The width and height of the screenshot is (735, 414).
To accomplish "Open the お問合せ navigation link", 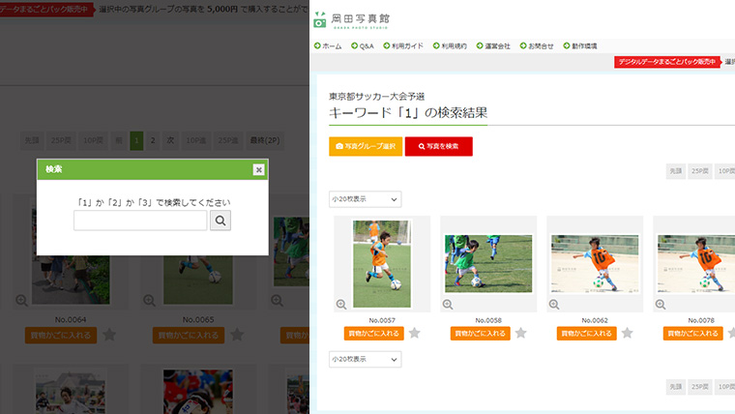I will [537, 46].
